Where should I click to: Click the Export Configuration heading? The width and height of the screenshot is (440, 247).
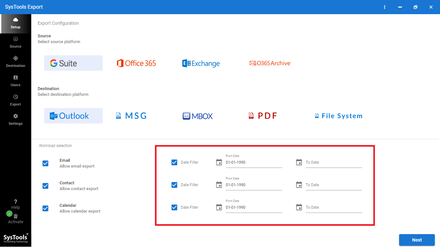58,23
